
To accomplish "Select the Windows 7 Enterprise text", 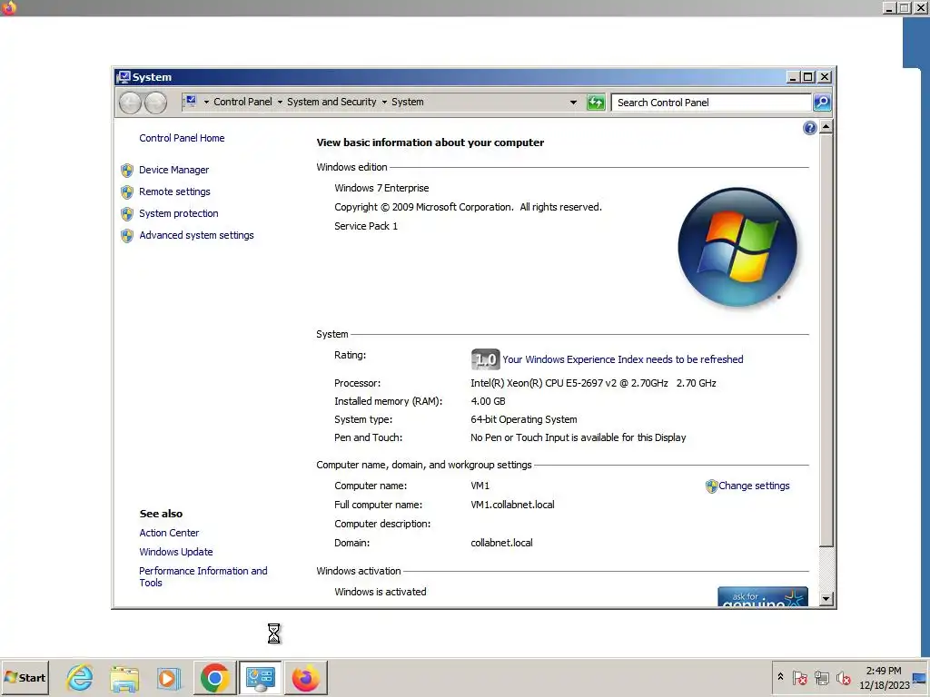I will tap(381, 188).
